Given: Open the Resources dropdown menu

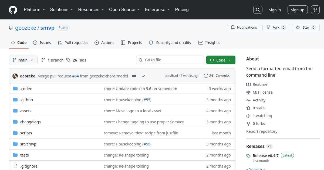Looking at the screenshot, I should [91, 10].
